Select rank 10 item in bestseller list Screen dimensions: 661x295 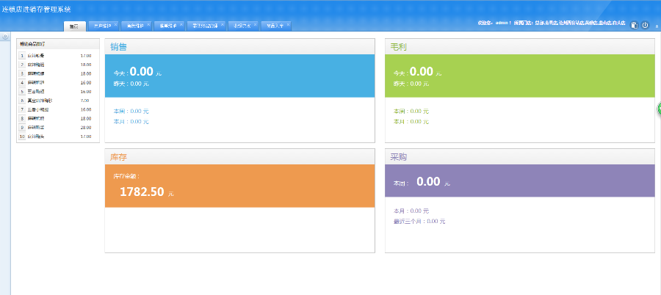tap(58, 136)
